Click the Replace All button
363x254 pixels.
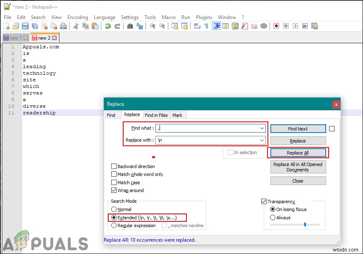(x=298, y=153)
